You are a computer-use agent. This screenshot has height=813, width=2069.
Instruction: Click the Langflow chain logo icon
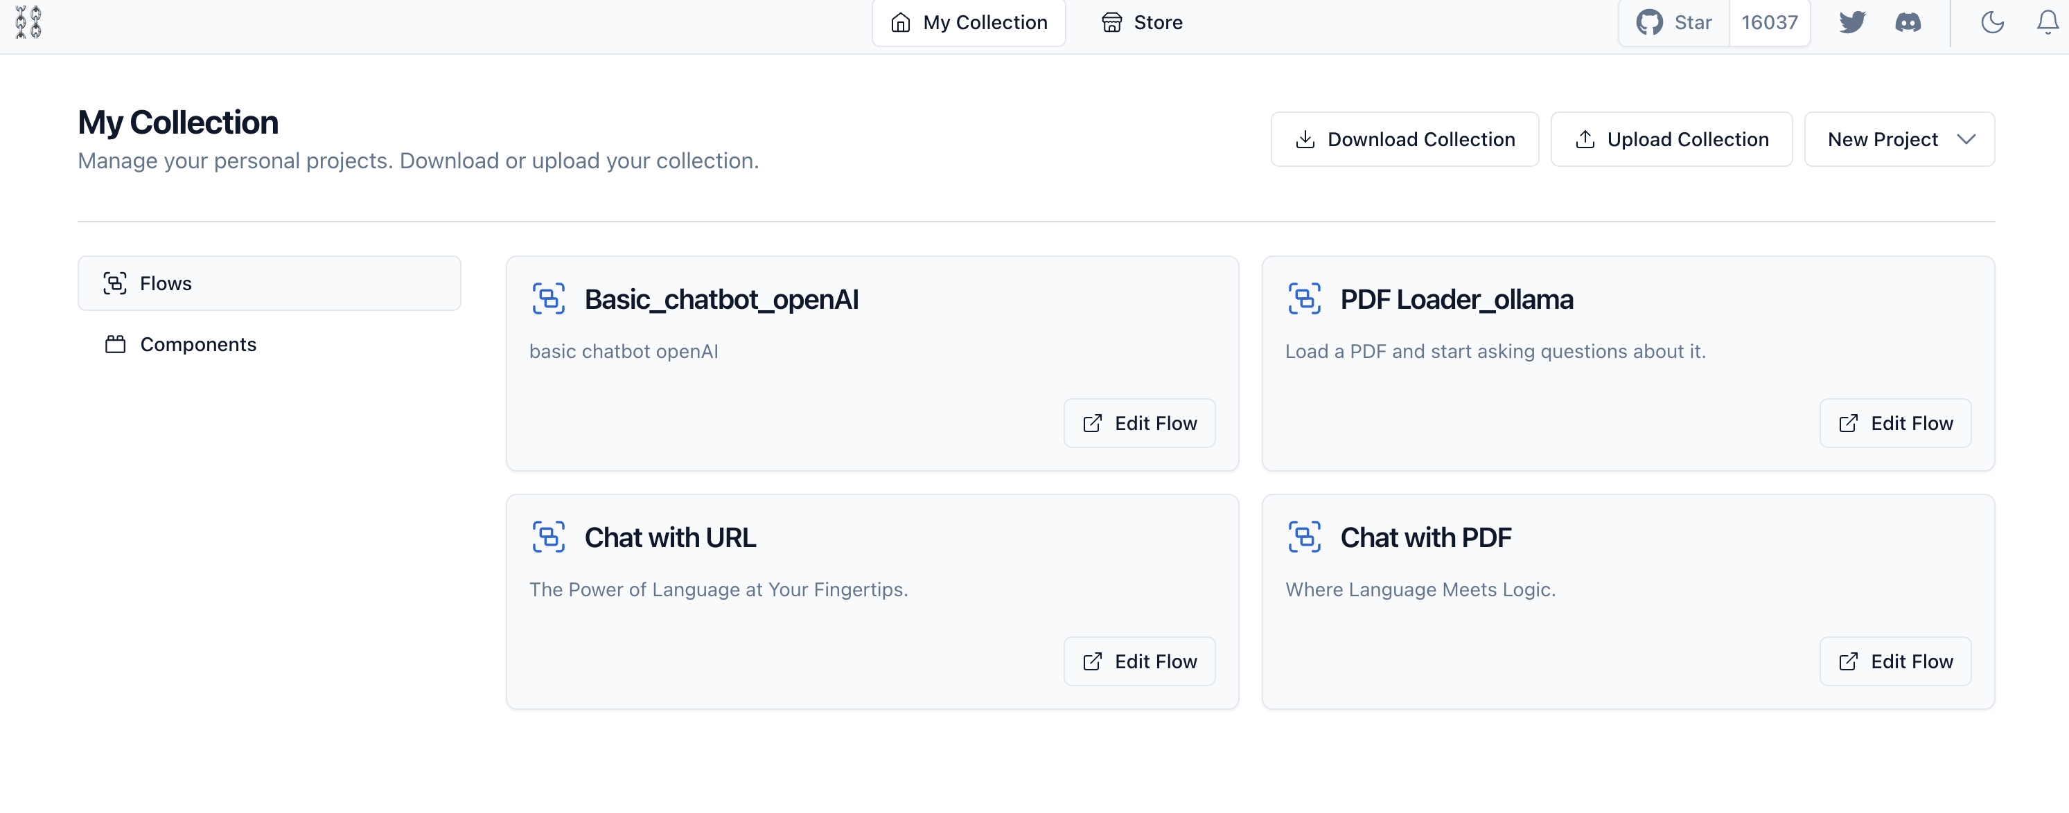(x=28, y=21)
